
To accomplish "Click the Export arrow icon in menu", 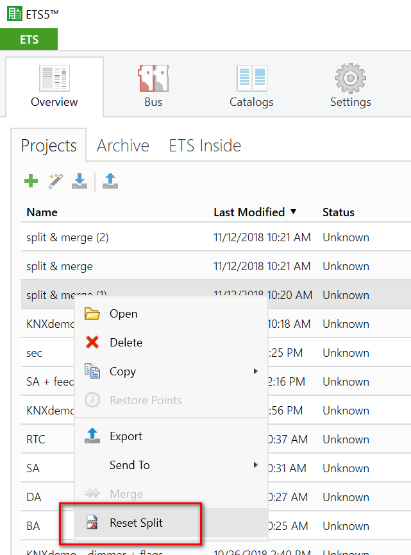I will click(92, 436).
